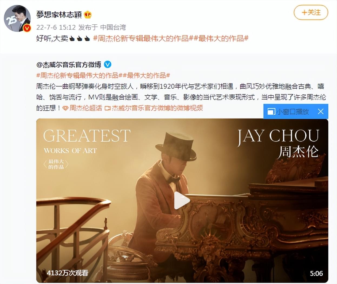Click the blue verified check next to 杰威尔音乐官方微博
This screenshot has width=337, height=284.
[x=107, y=65]
